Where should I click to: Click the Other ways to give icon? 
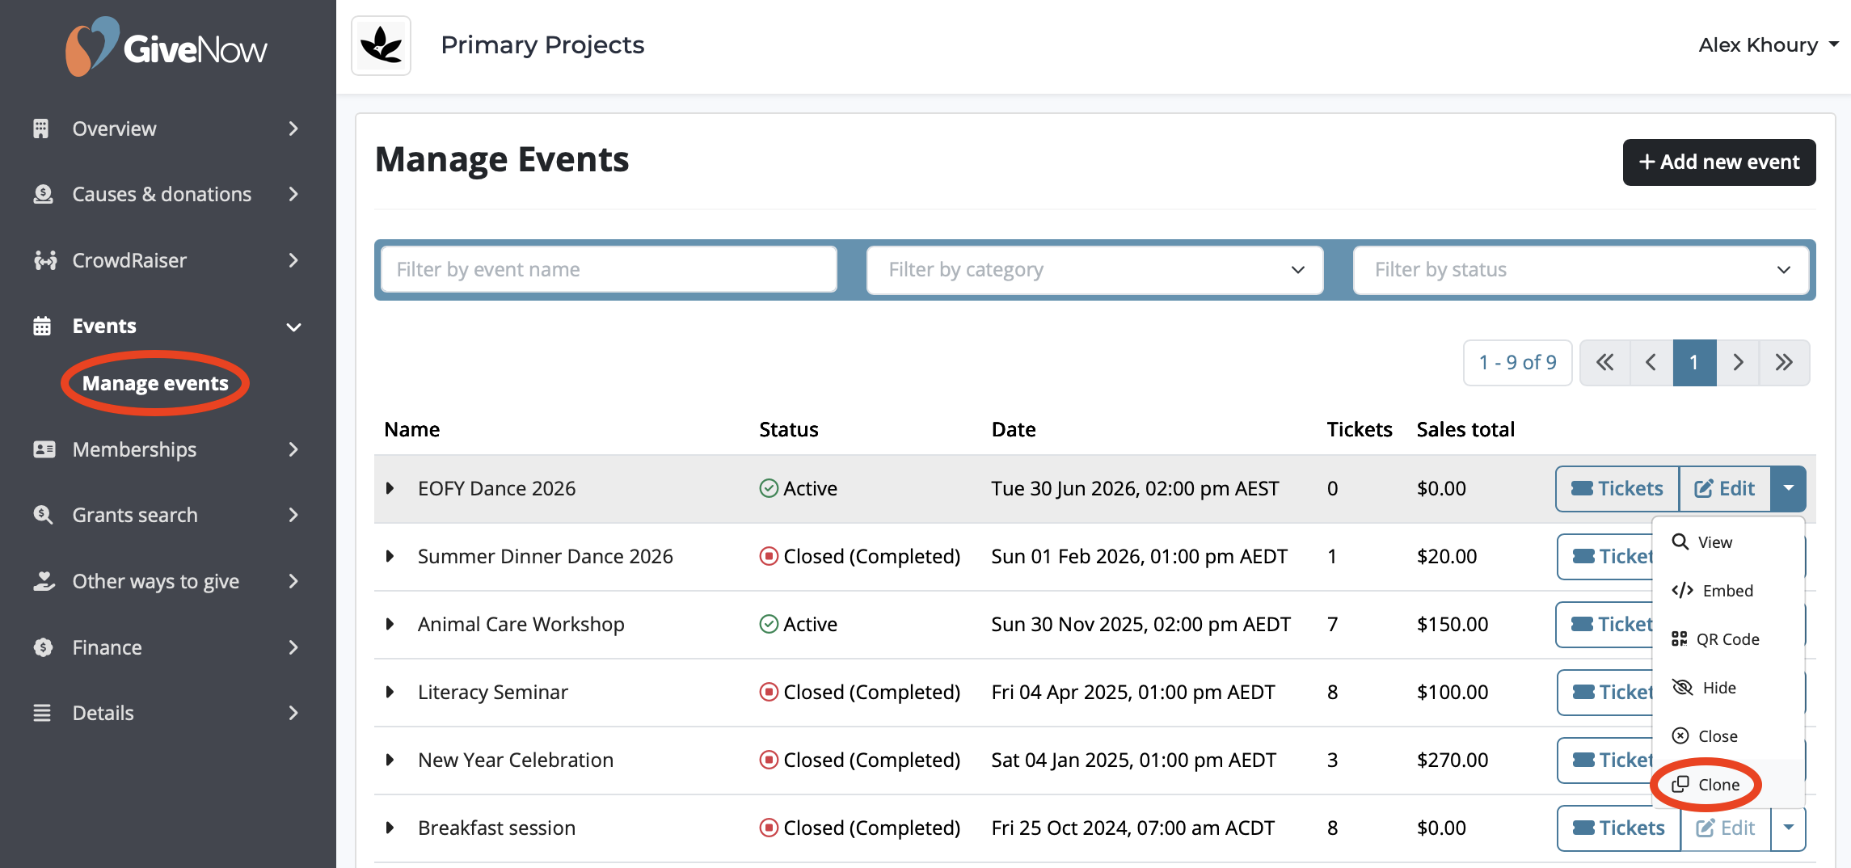(x=44, y=581)
